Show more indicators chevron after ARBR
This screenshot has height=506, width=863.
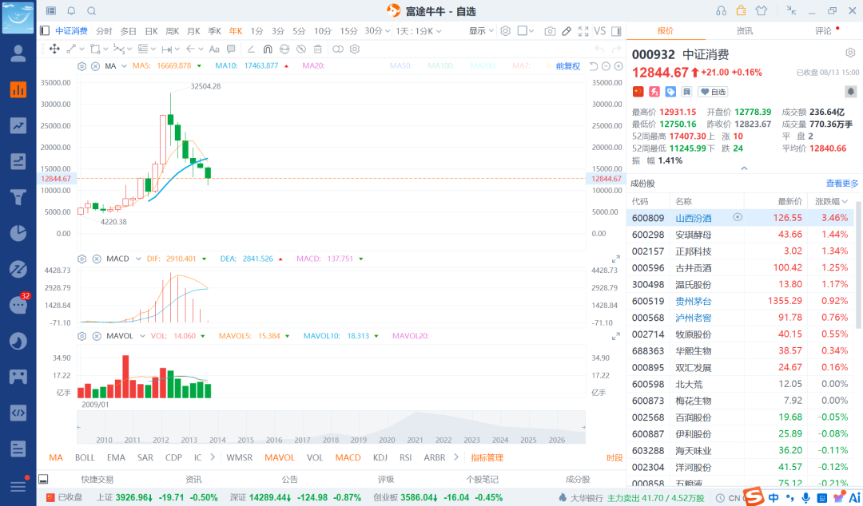455,457
